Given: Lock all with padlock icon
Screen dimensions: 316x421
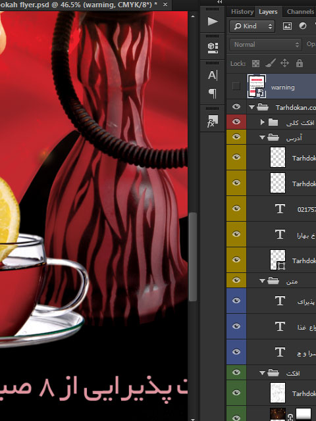Looking at the screenshot, I should 300,63.
